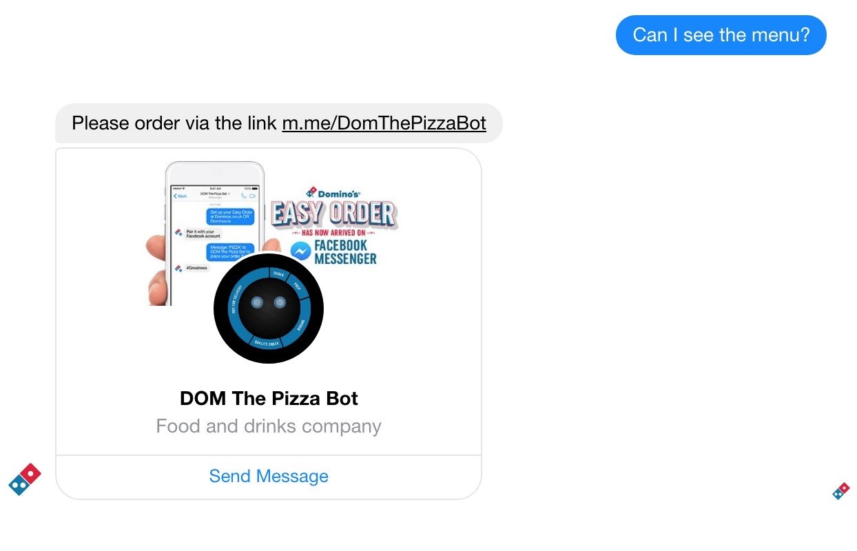Click the Send Message button

pos(269,476)
